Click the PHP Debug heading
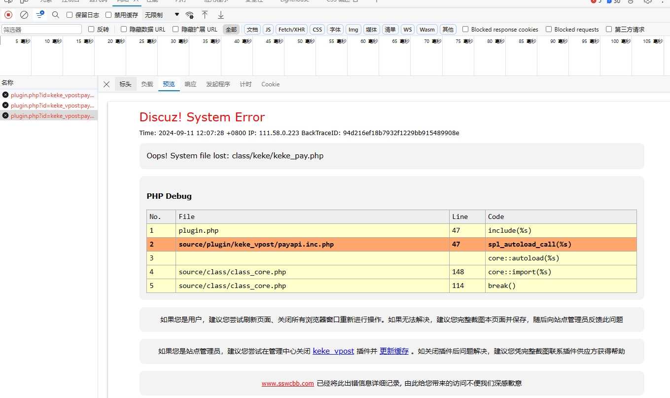The width and height of the screenshot is (670, 398). 169,196
